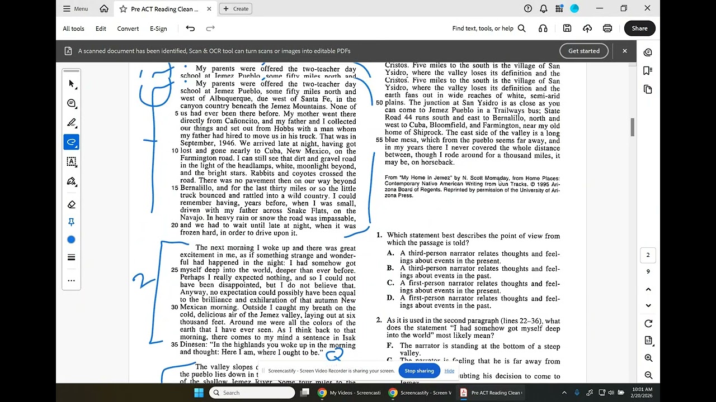Select the Highlight pen tool
The image size is (716, 402).
pos(71,123)
